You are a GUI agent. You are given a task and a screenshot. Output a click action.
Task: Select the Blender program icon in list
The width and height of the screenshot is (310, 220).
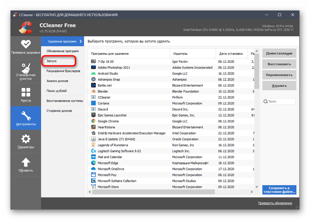point(93,91)
